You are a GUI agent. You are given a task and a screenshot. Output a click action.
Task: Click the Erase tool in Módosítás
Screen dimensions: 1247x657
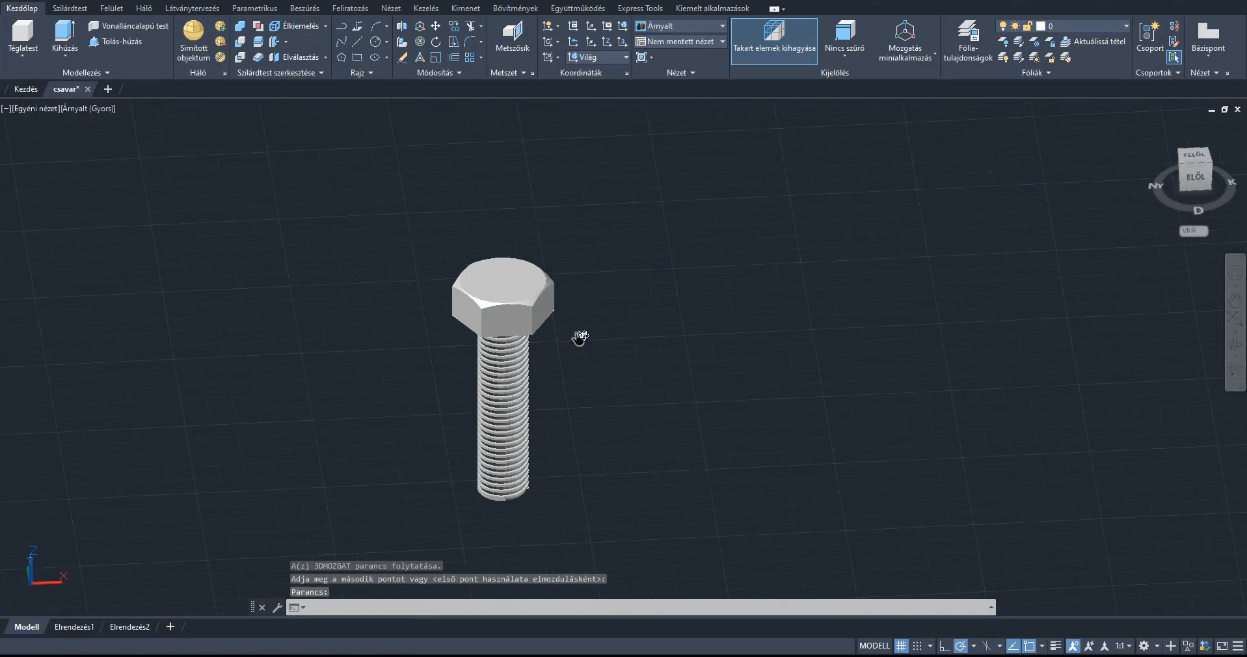(402, 57)
